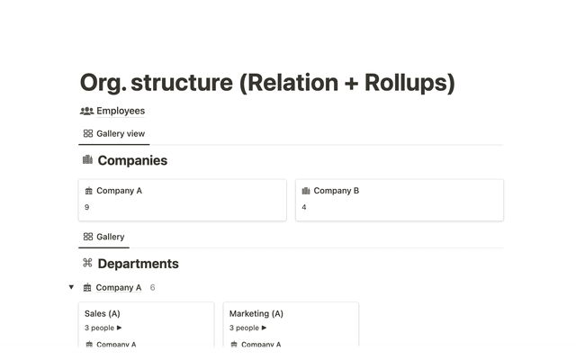Expand 3 people toggle in Sales (A)
576x360 pixels.
point(119,328)
